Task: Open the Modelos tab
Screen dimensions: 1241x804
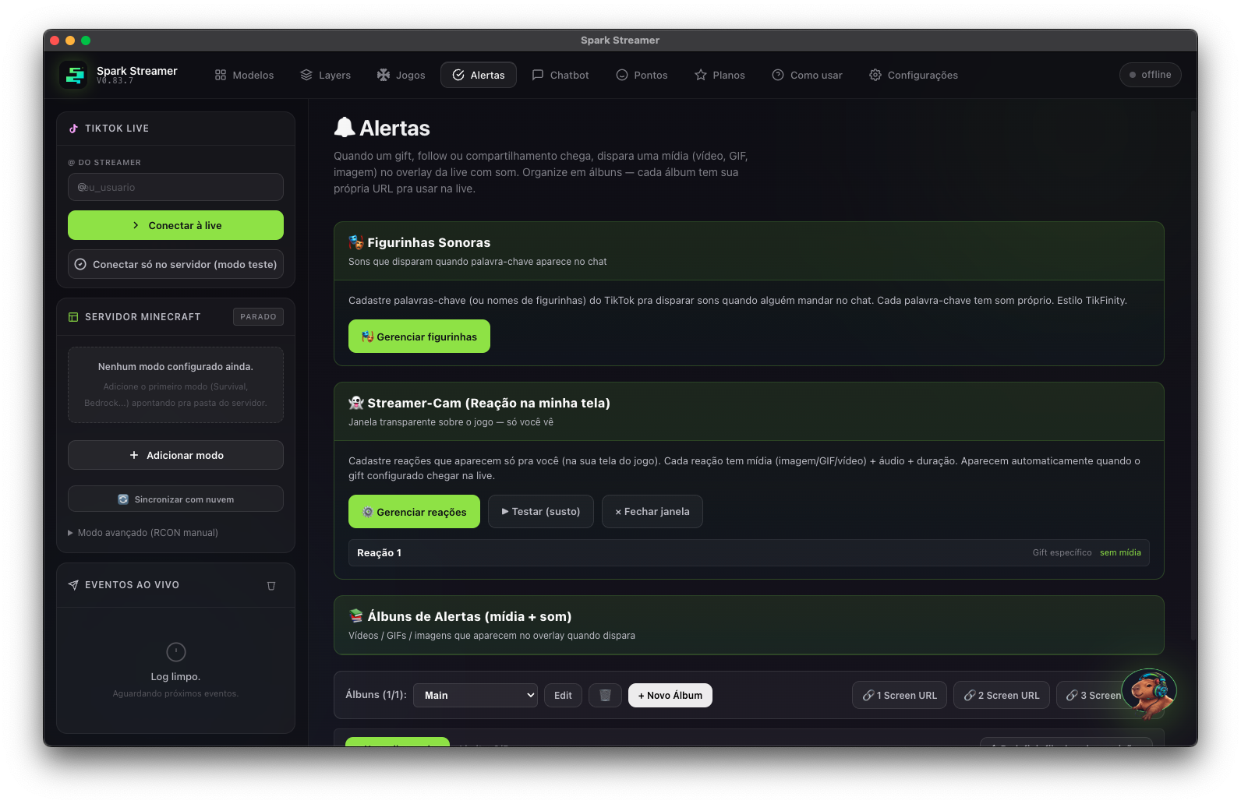Action: [x=245, y=75]
